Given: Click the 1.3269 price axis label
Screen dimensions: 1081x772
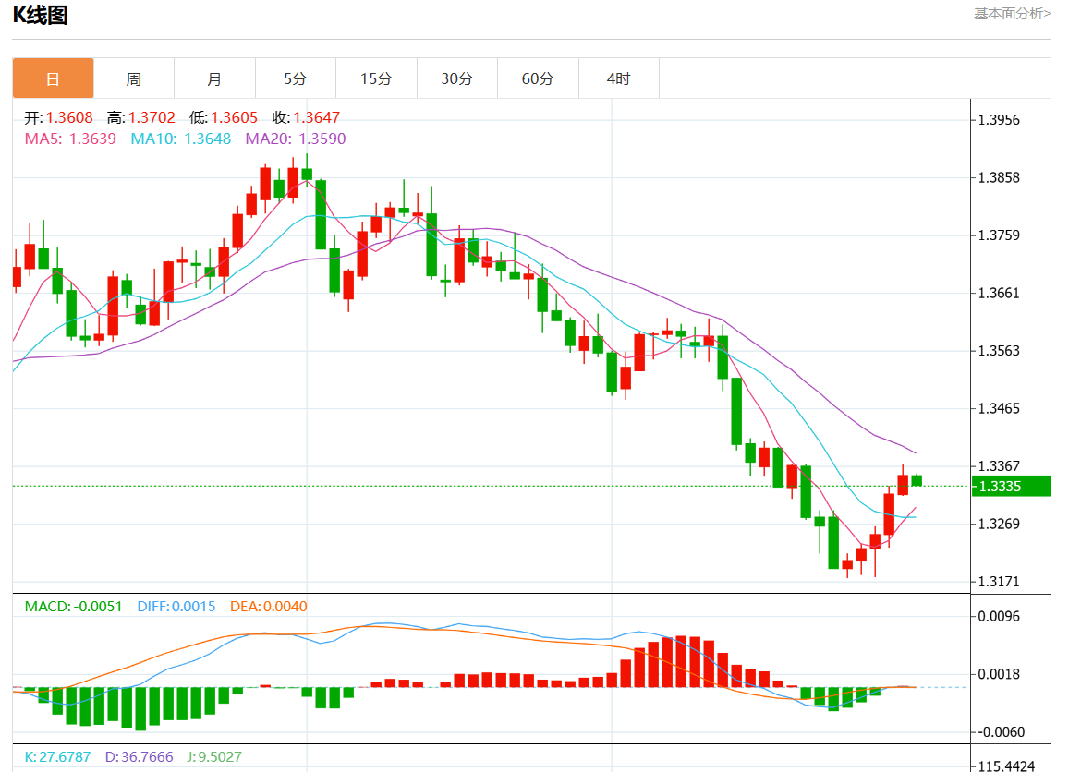Looking at the screenshot, I should (999, 524).
